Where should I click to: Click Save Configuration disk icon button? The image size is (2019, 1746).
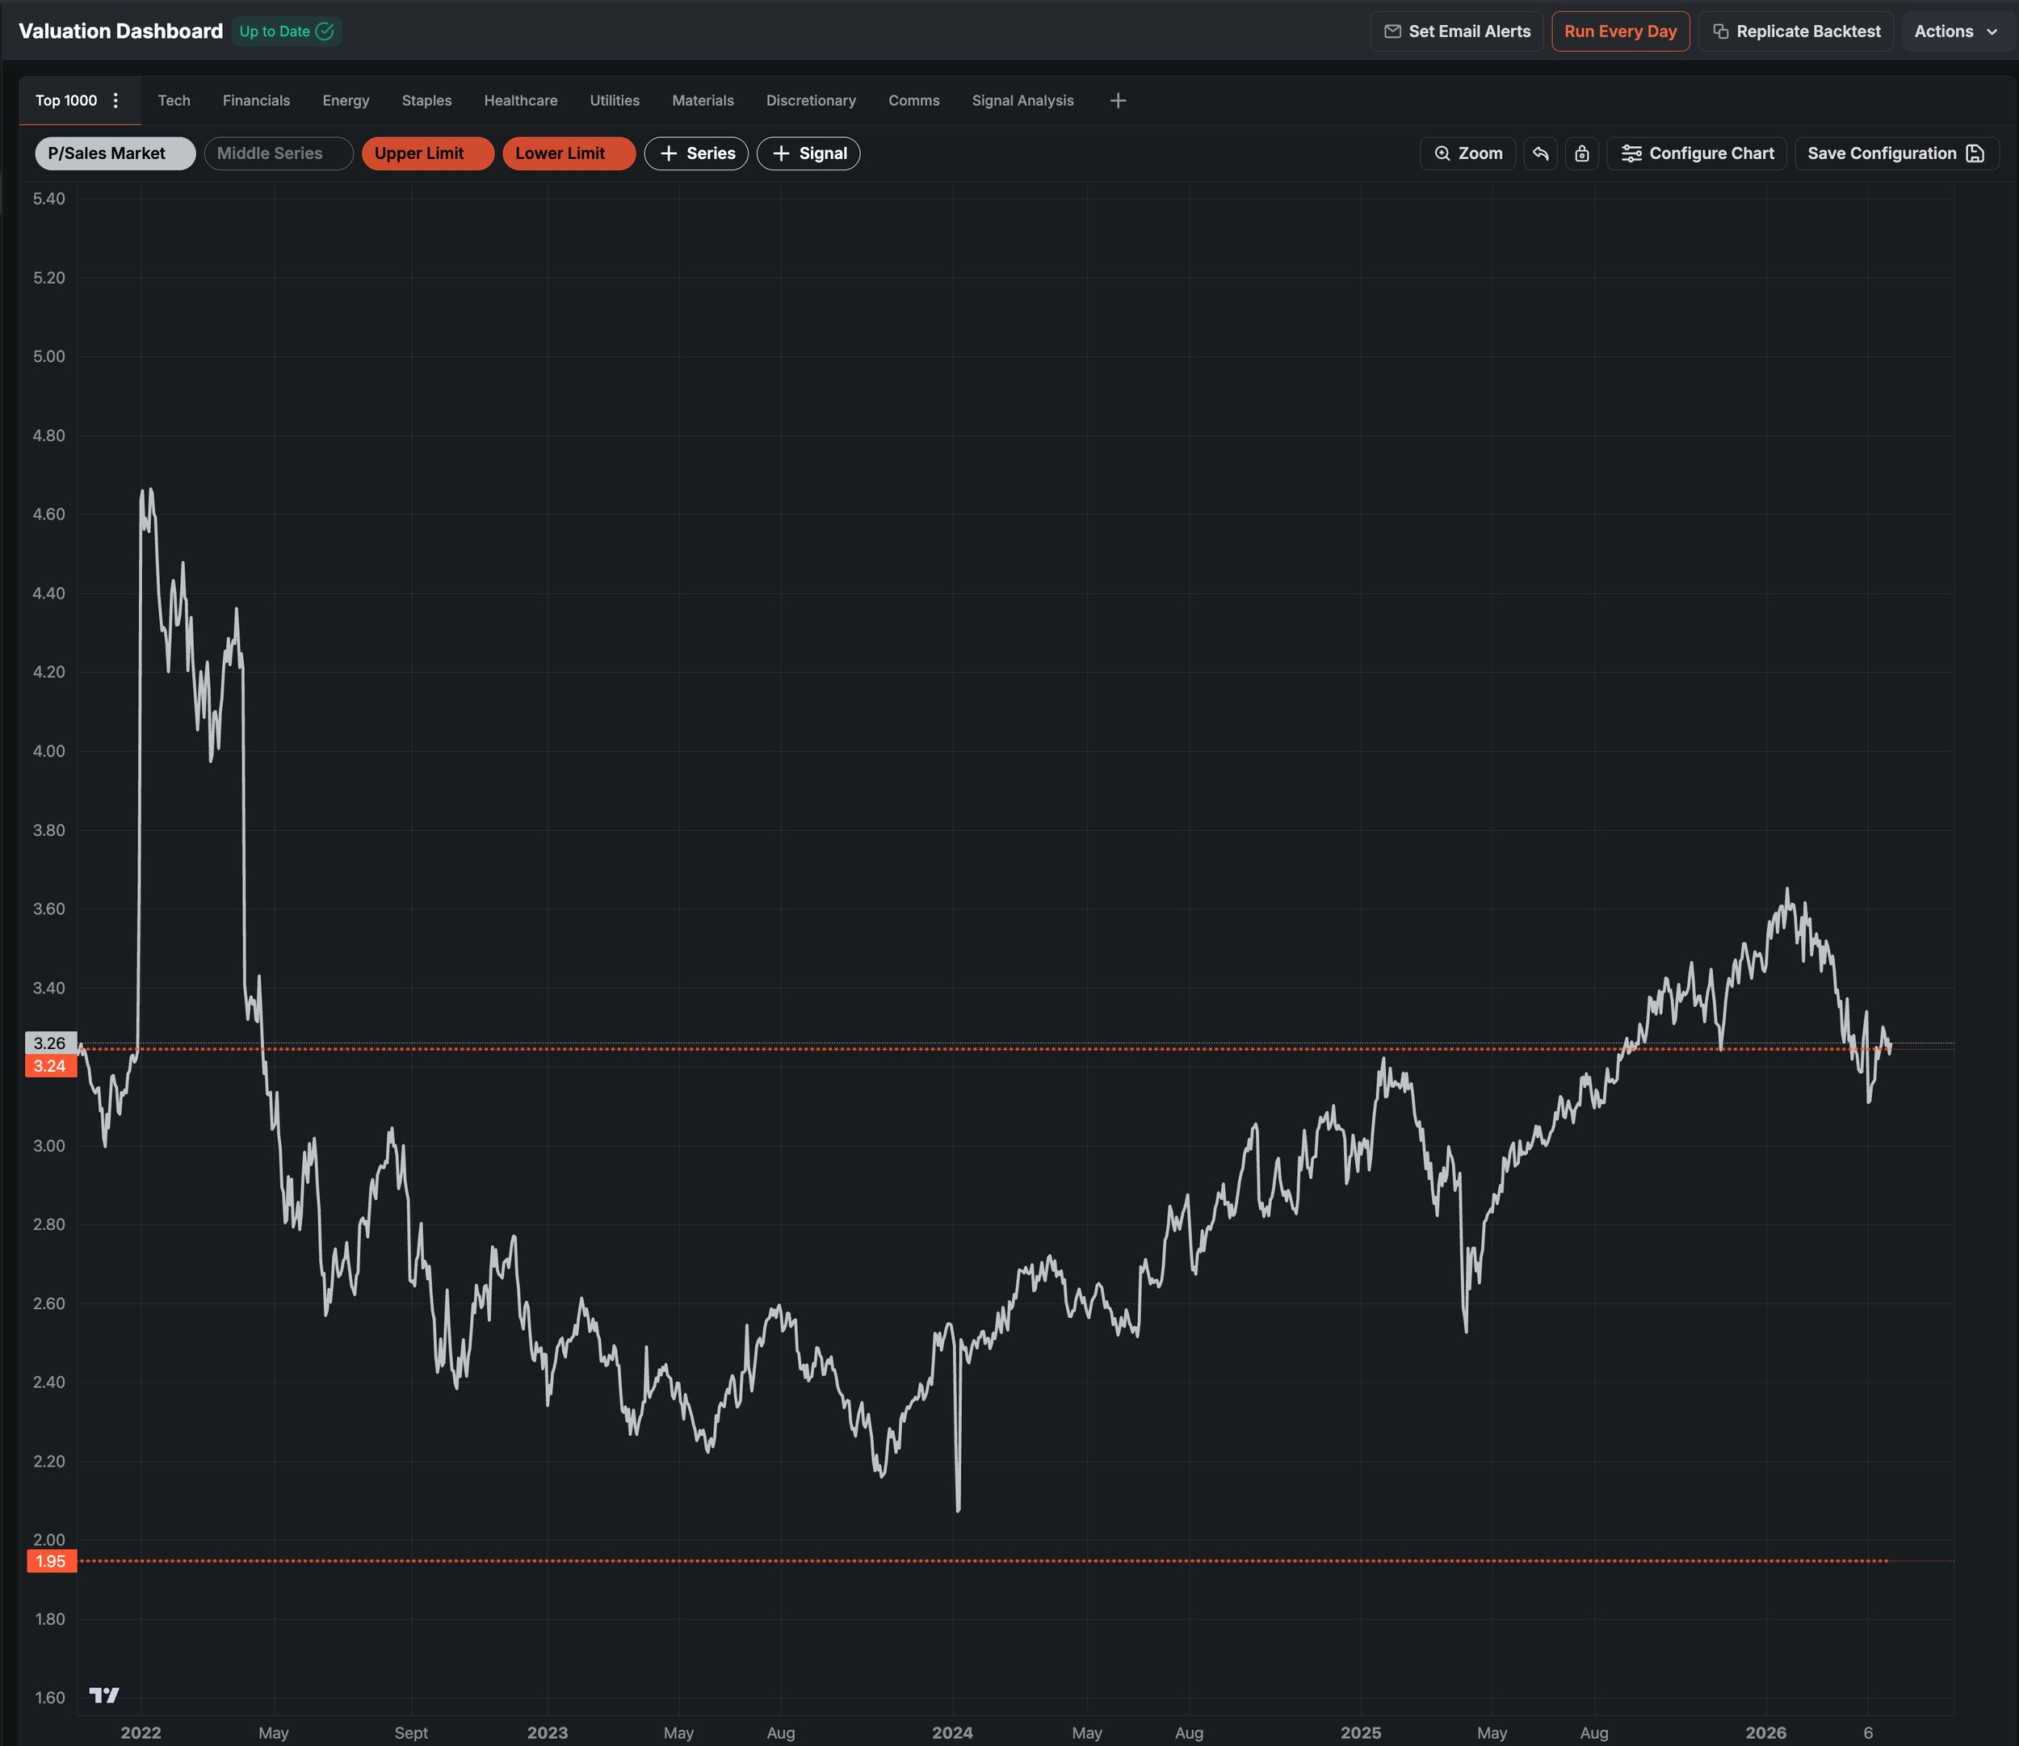tap(1895, 153)
